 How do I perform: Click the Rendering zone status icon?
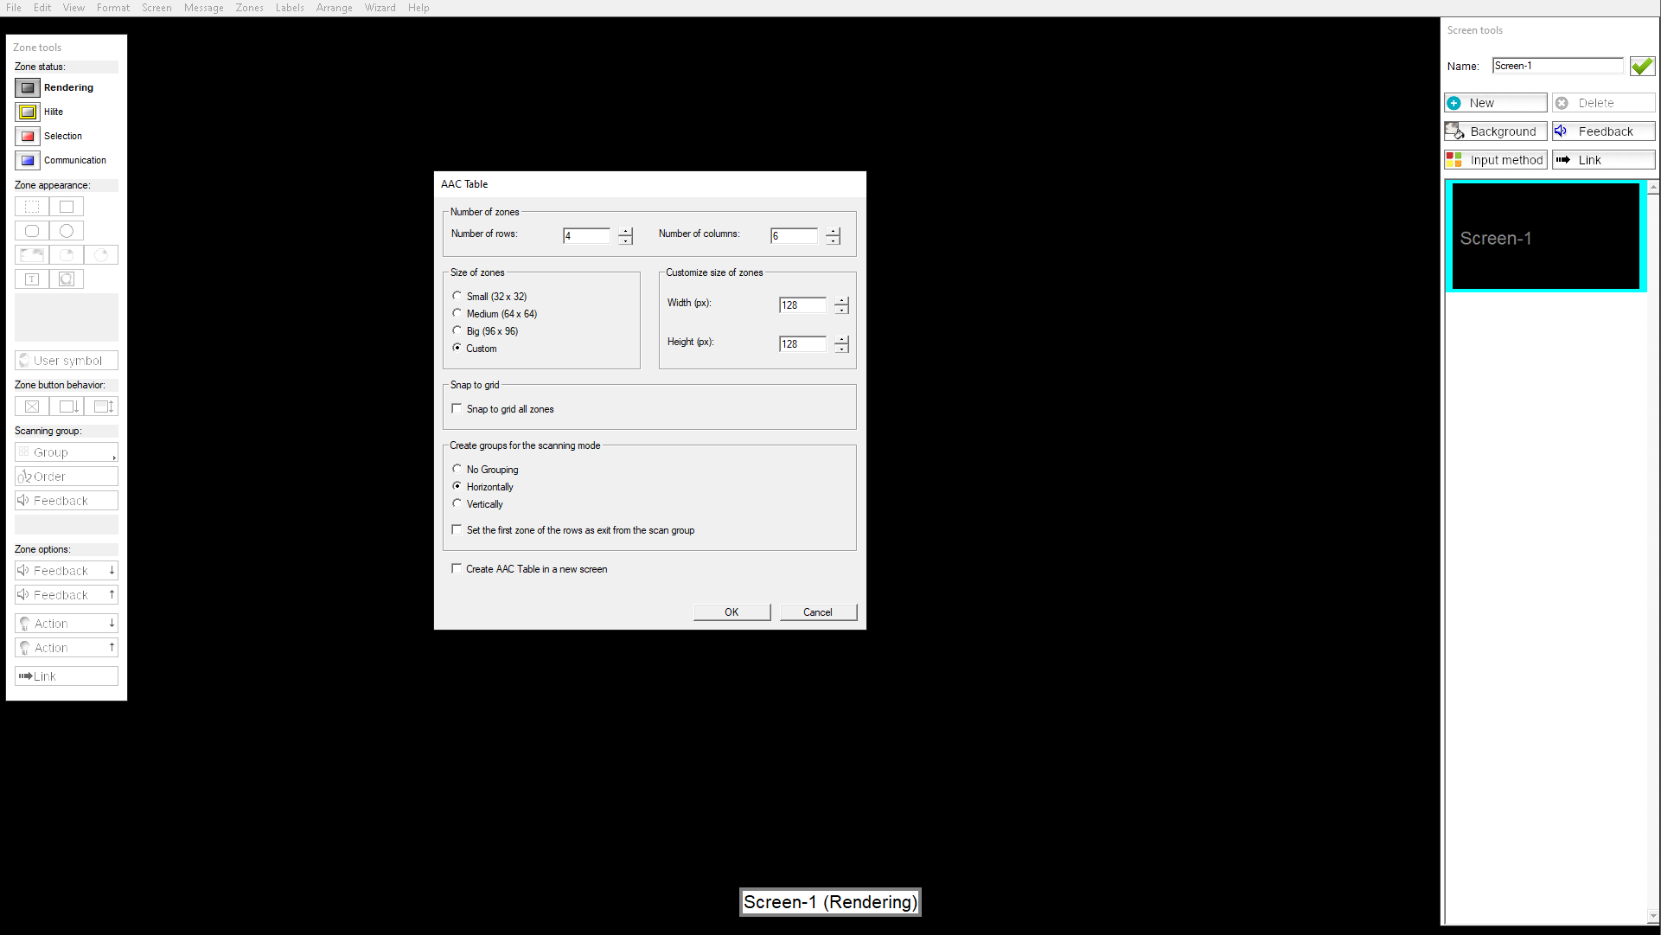click(x=28, y=87)
